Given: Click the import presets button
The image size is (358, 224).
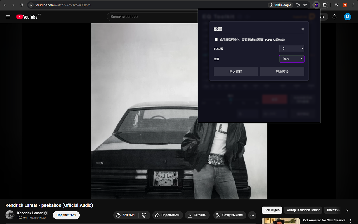Looking at the screenshot, I should point(236,71).
